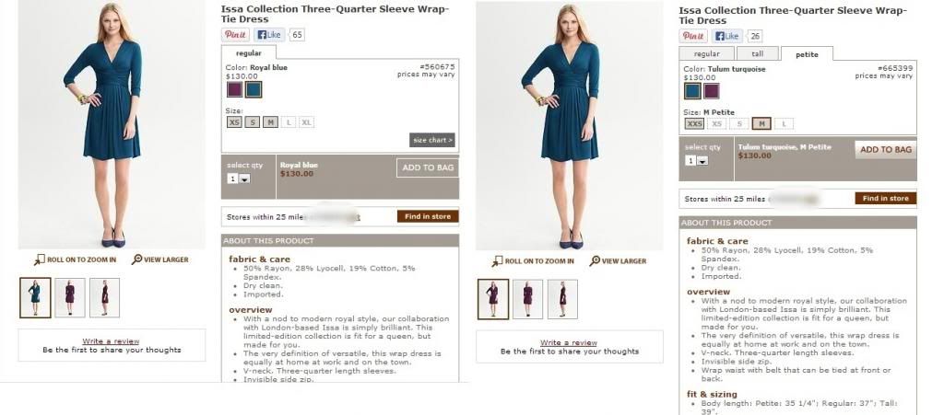The height and width of the screenshot is (415, 944).
Task: Click the Facebook Like button showing 65
Action: pyautogui.click(x=269, y=35)
